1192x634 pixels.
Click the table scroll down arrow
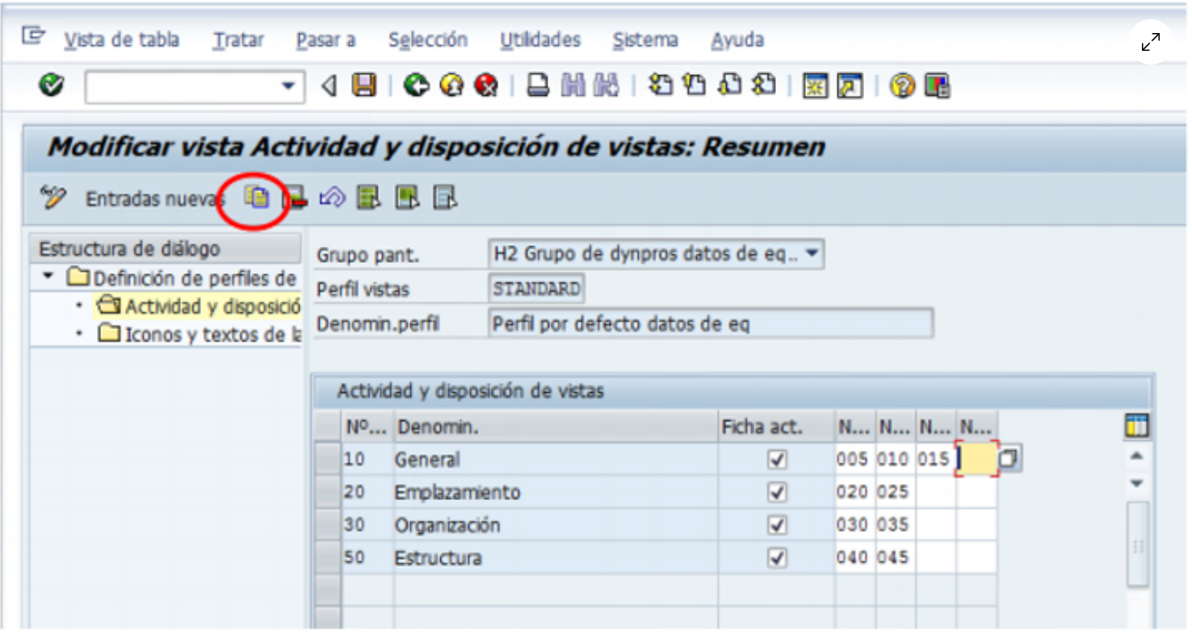(1136, 483)
